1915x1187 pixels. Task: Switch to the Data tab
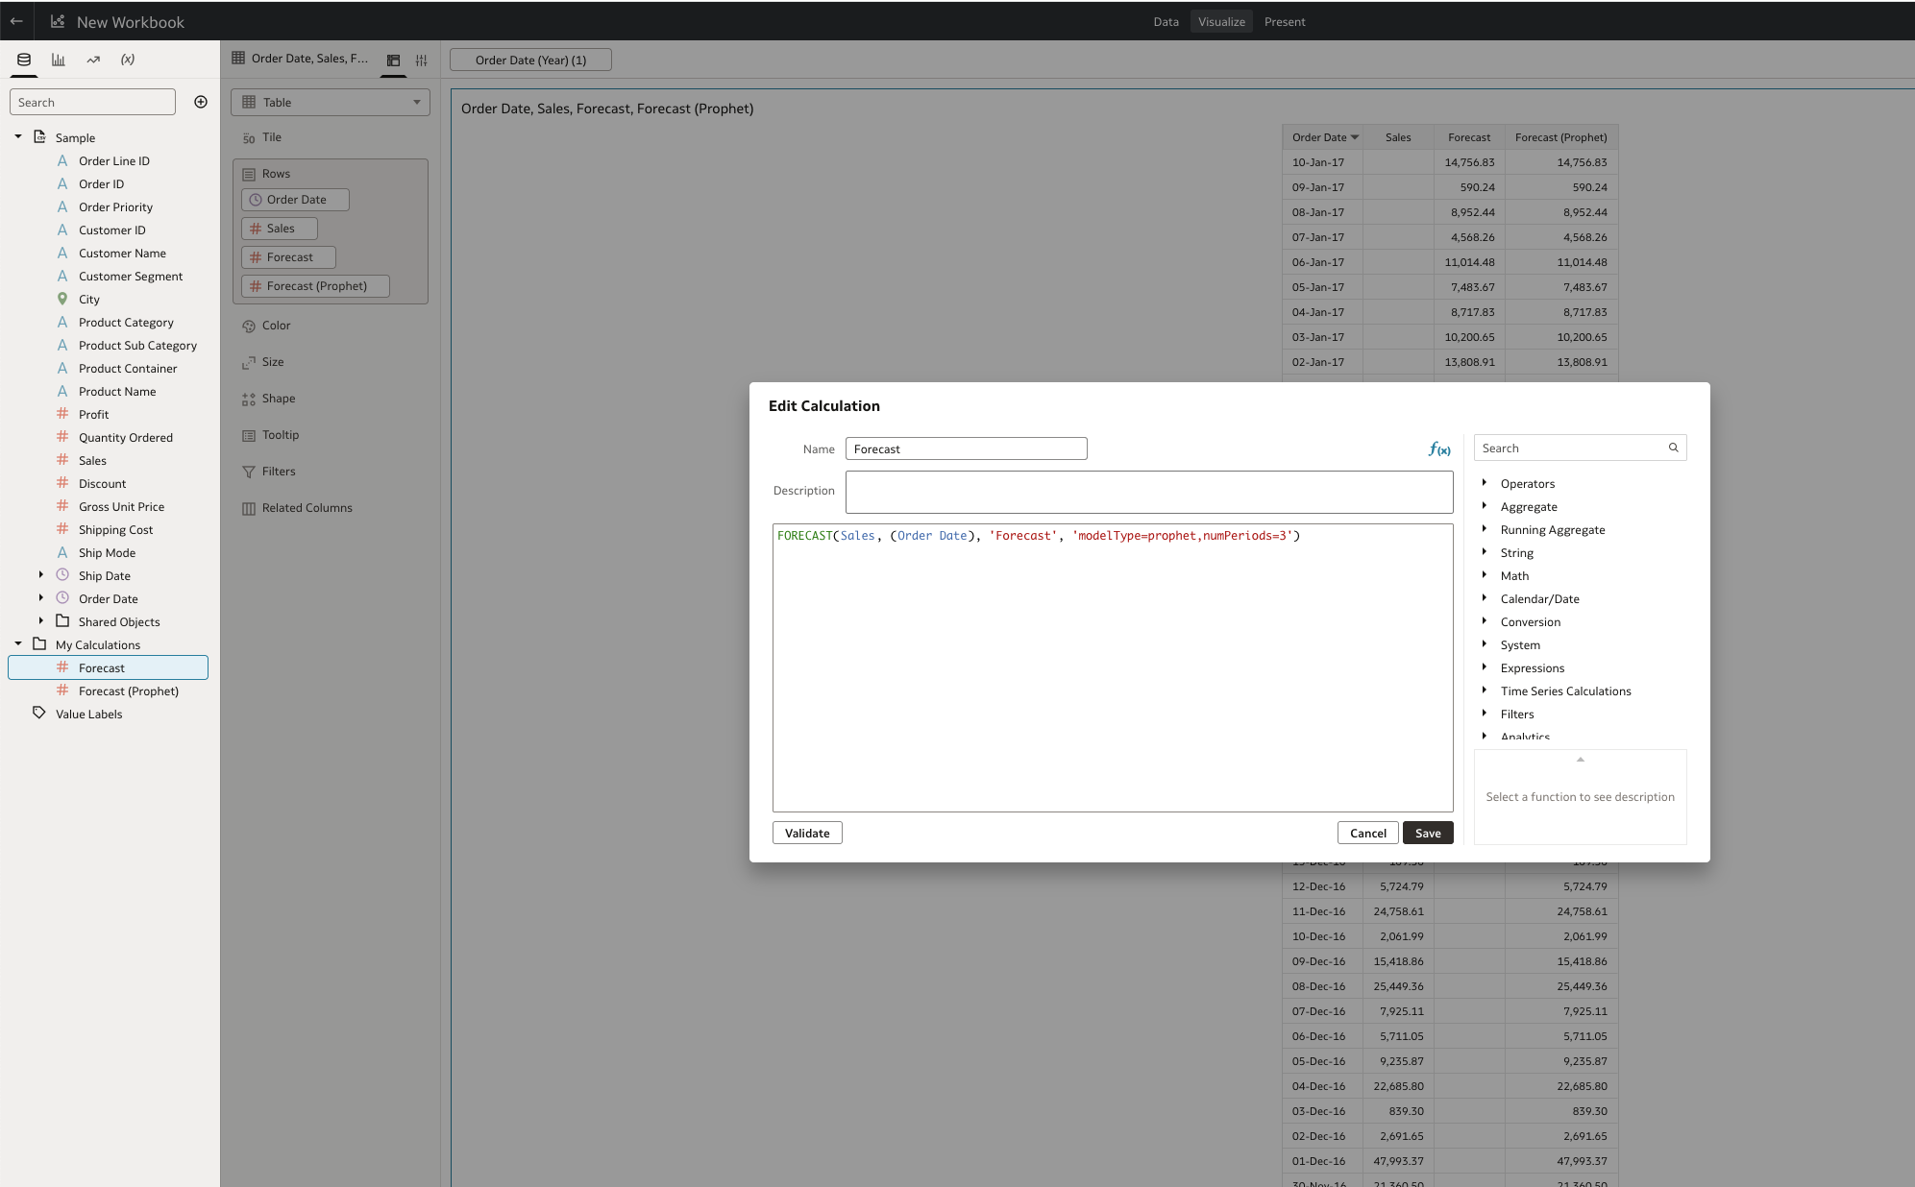tap(1166, 21)
